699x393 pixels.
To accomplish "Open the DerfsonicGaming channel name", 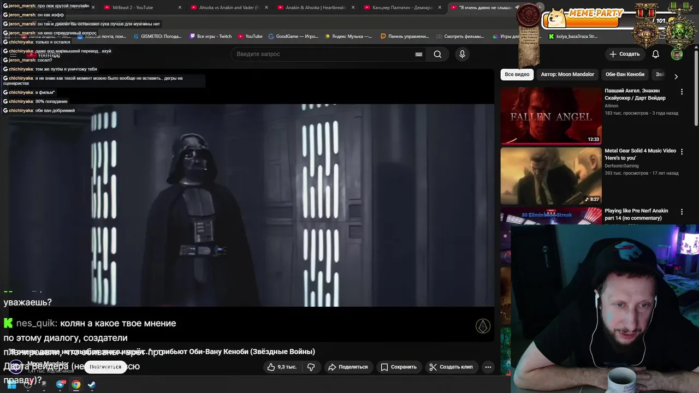I will click(621, 166).
